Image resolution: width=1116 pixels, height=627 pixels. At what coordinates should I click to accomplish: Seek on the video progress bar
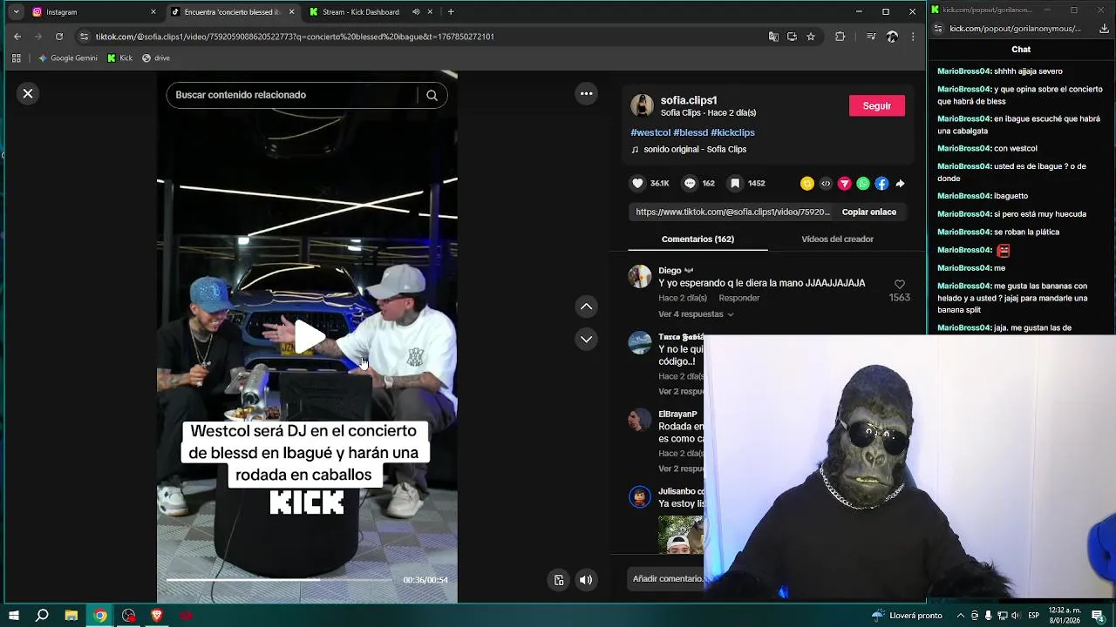(x=279, y=579)
